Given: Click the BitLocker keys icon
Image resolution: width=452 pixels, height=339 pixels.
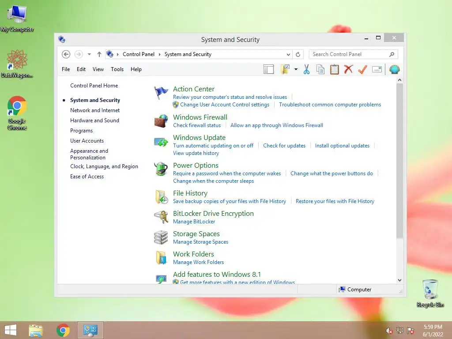Looking at the screenshot, I should (x=161, y=217).
